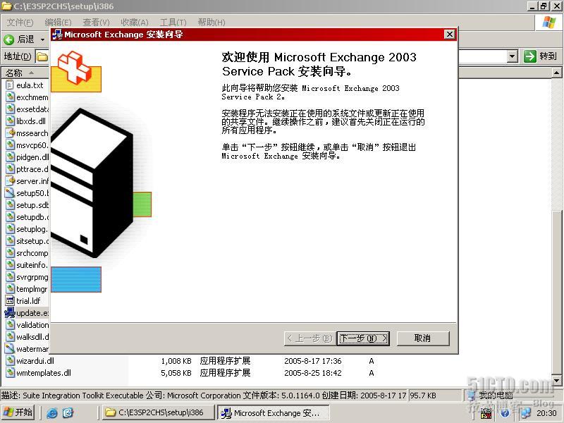This screenshot has height=423, width=564.
Task: Select the server.inf file icon
Action: tap(10, 181)
